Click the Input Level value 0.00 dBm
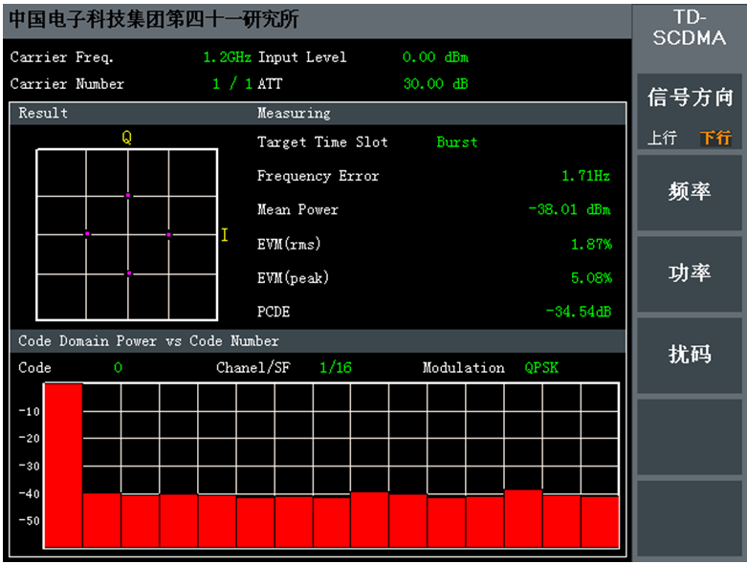747x564 pixels. click(x=435, y=57)
